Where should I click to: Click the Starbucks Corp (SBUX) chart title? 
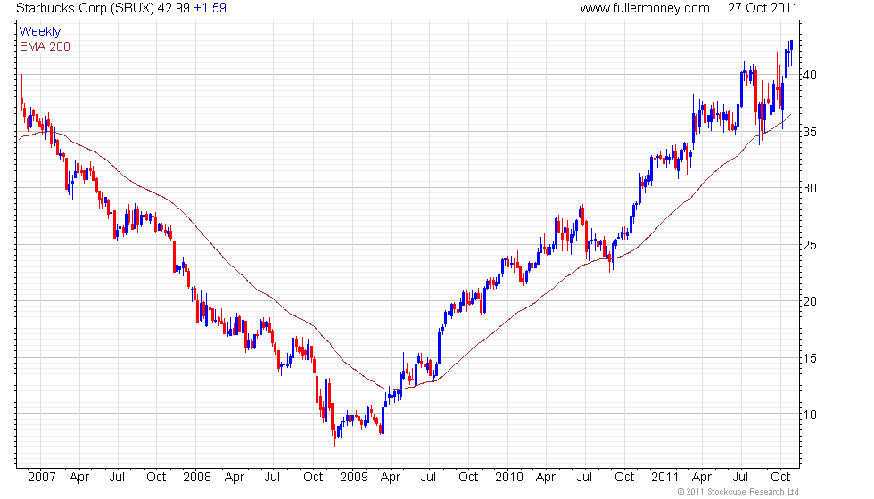tap(85, 8)
